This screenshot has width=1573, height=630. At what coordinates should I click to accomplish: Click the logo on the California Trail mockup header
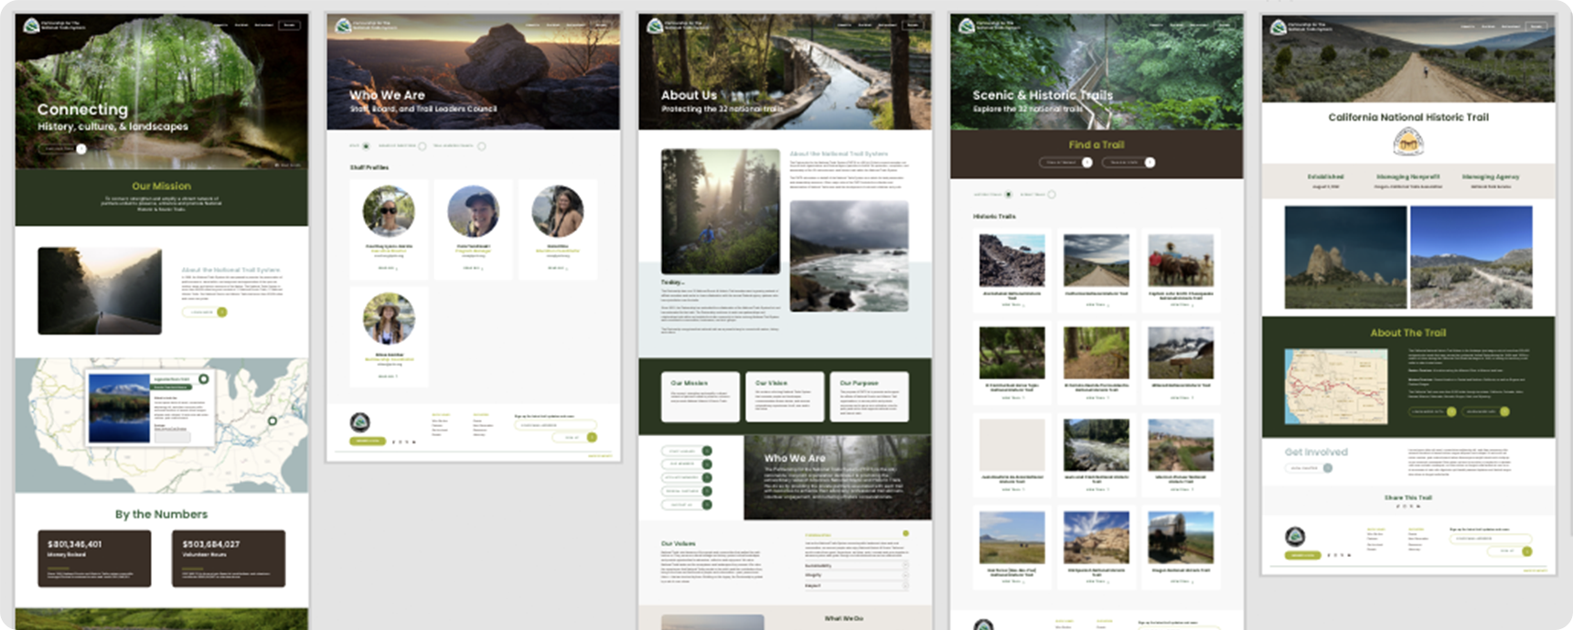point(1279,27)
